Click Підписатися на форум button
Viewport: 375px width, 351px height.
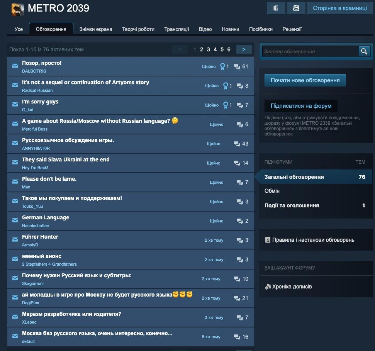[301, 106]
